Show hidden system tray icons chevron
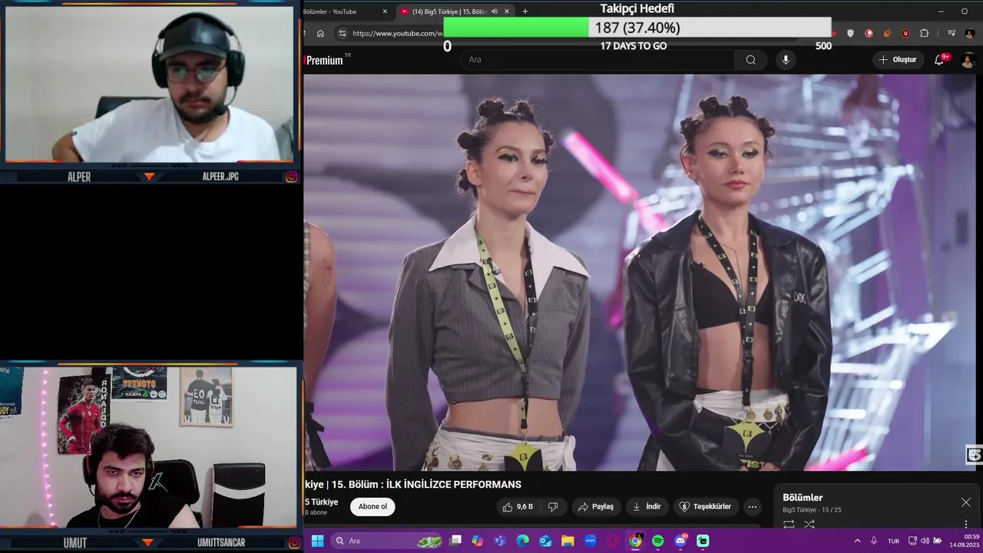Viewport: 983px width, 553px height. coord(857,541)
